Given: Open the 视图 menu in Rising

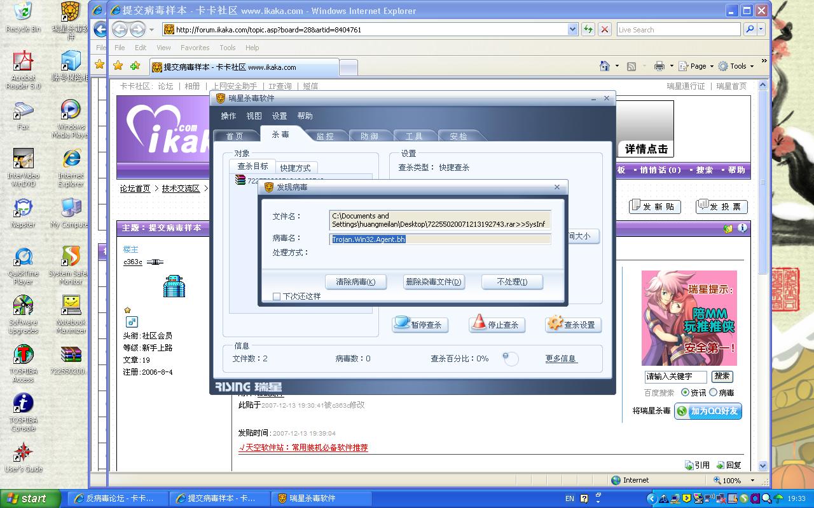Looking at the screenshot, I should click(x=254, y=116).
